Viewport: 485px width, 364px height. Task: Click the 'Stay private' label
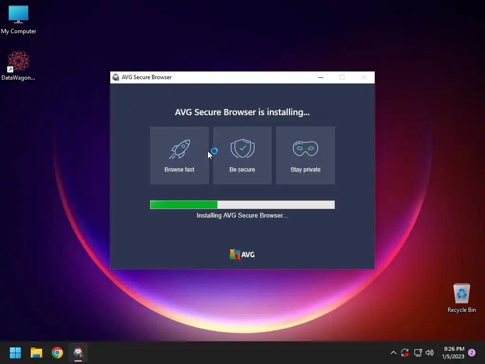(305, 170)
